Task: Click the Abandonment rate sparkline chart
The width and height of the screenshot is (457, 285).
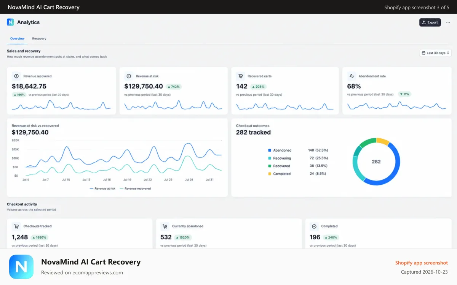Action: 396,106
